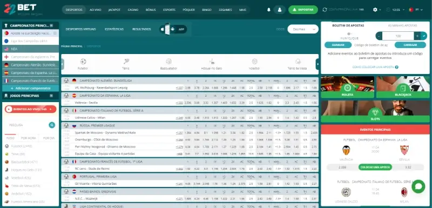
Task: Toggle the Num Clique one-click betting switch
Action: (x=349, y=34)
